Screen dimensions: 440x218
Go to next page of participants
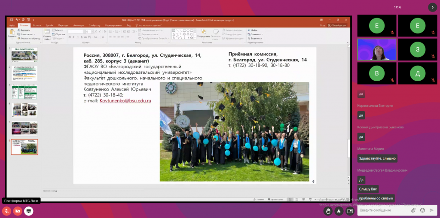(x=432, y=7)
